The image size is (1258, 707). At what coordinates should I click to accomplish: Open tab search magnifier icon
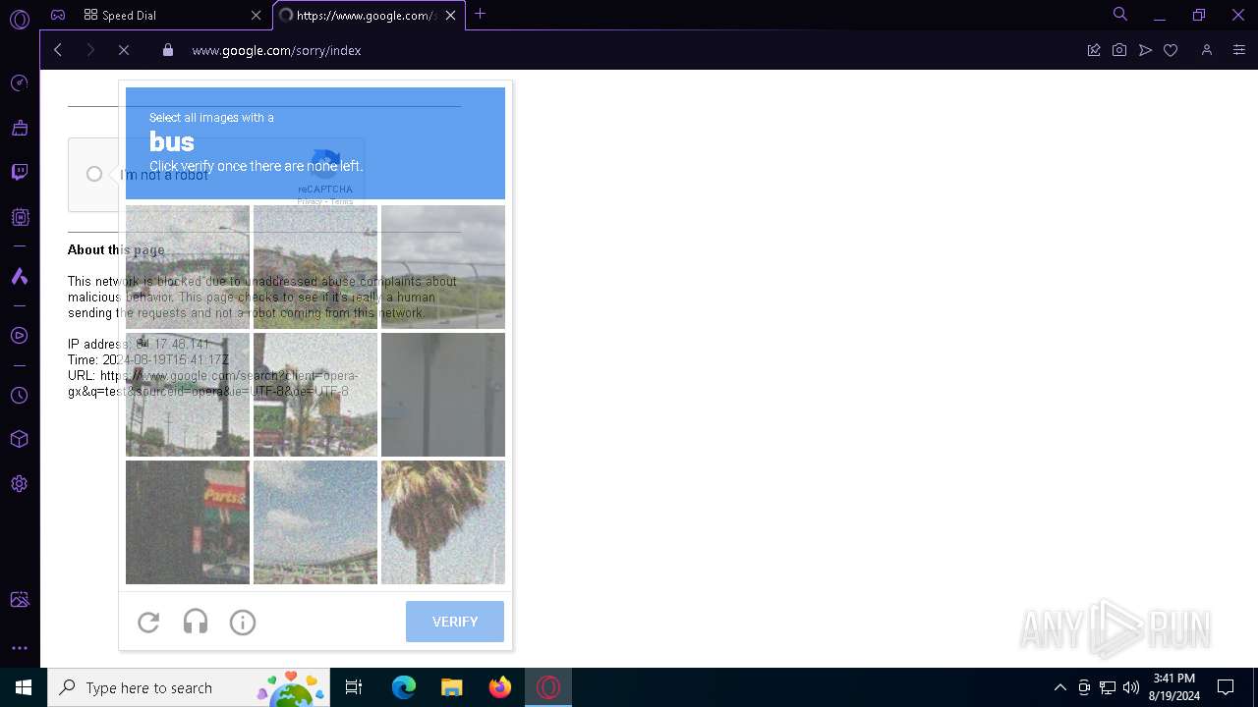(x=1119, y=14)
